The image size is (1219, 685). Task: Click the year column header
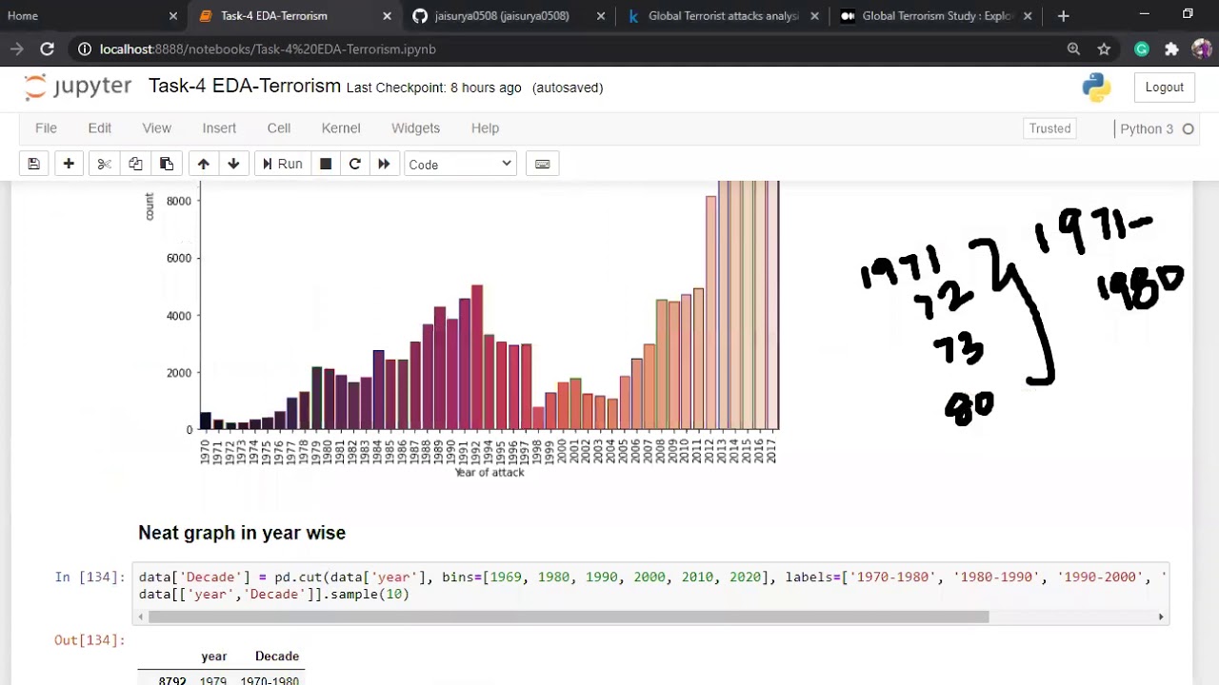[x=213, y=656]
